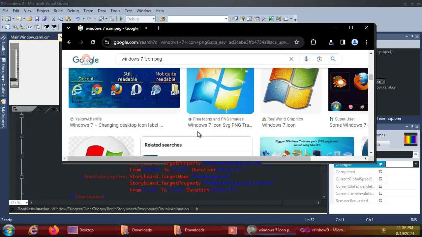Click the Increase Indent toolbar icon
This screenshot has height=237, width=422.
pyautogui.click(x=54, y=27)
